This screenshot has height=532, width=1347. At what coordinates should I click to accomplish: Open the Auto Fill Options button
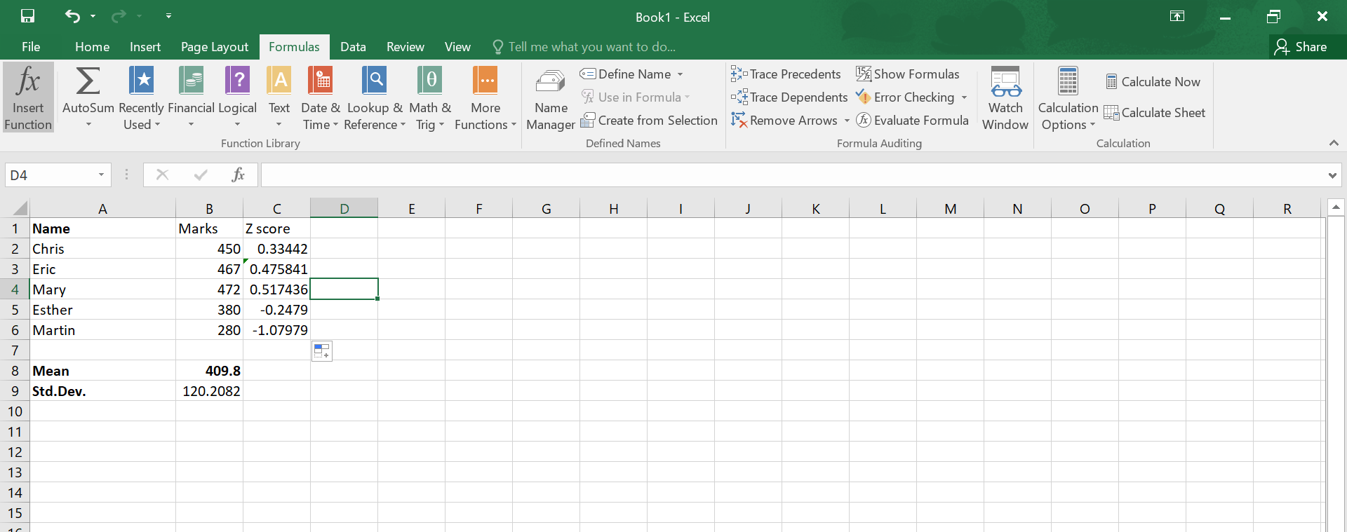(321, 351)
